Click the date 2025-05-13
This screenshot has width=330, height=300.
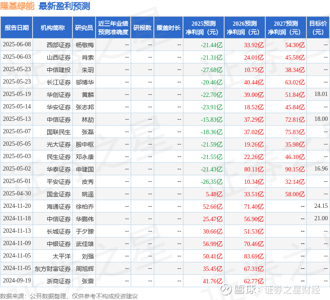[x=17, y=119]
